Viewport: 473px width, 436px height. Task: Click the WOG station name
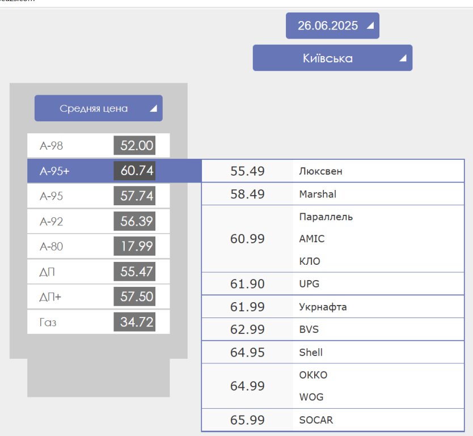click(311, 397)
